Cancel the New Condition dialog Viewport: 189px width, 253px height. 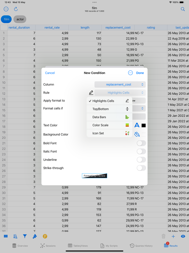click(x=50, y=73)
